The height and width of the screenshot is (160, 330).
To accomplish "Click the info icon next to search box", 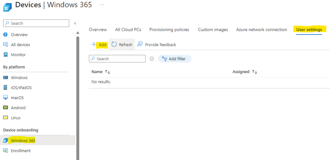I will click(x=151, y=59).
